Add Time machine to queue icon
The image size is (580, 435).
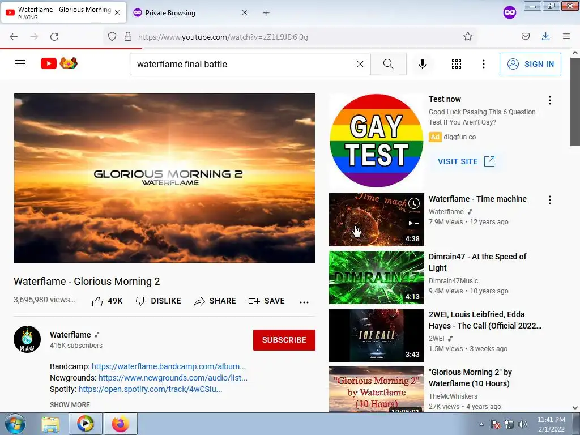pyautogui.click(x=414, y=222)
